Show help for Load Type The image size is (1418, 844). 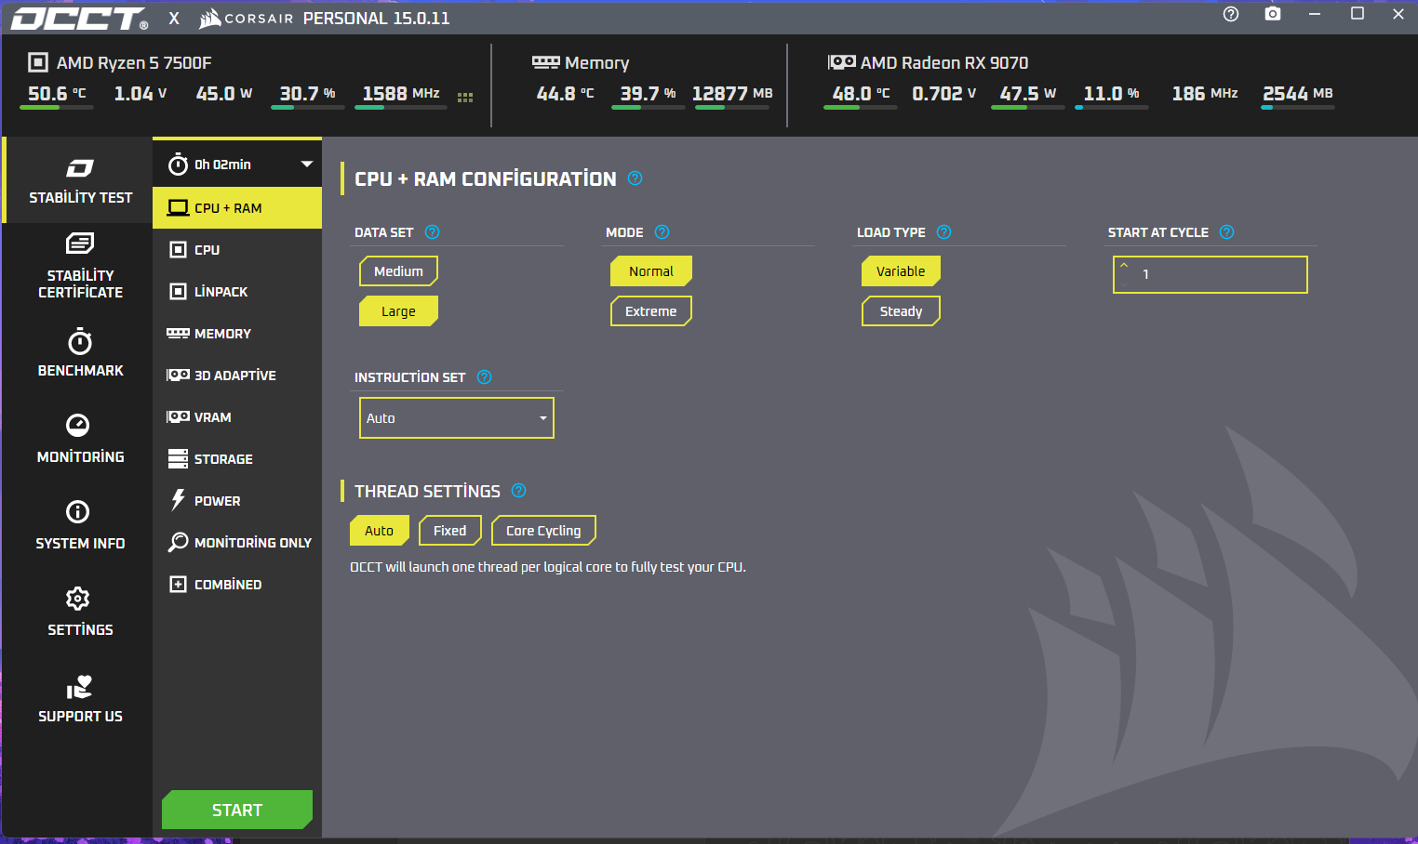pos(943,232)
